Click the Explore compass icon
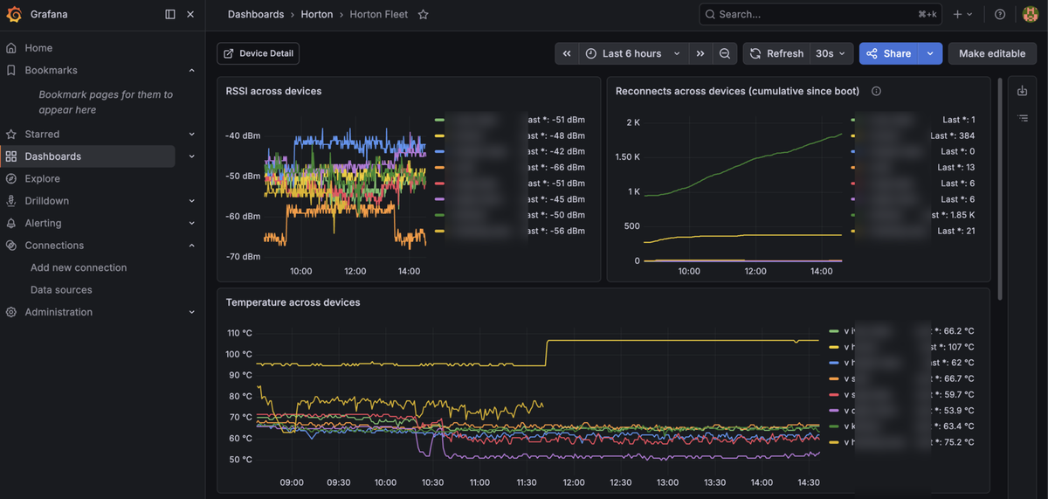Viewport: 1048px width, 499px height. (11, 178)
